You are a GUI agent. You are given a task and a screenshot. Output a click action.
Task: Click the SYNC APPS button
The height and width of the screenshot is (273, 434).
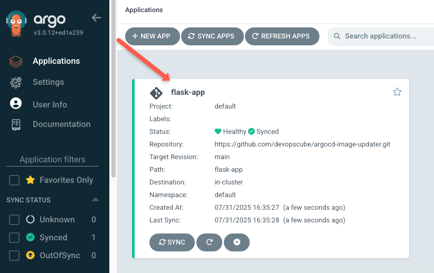[x=212, y=36]
